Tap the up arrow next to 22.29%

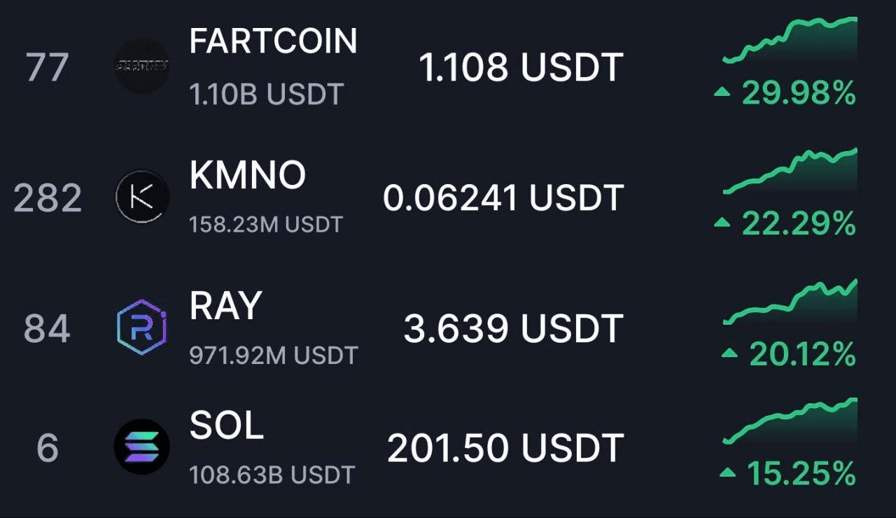(724, 223)
